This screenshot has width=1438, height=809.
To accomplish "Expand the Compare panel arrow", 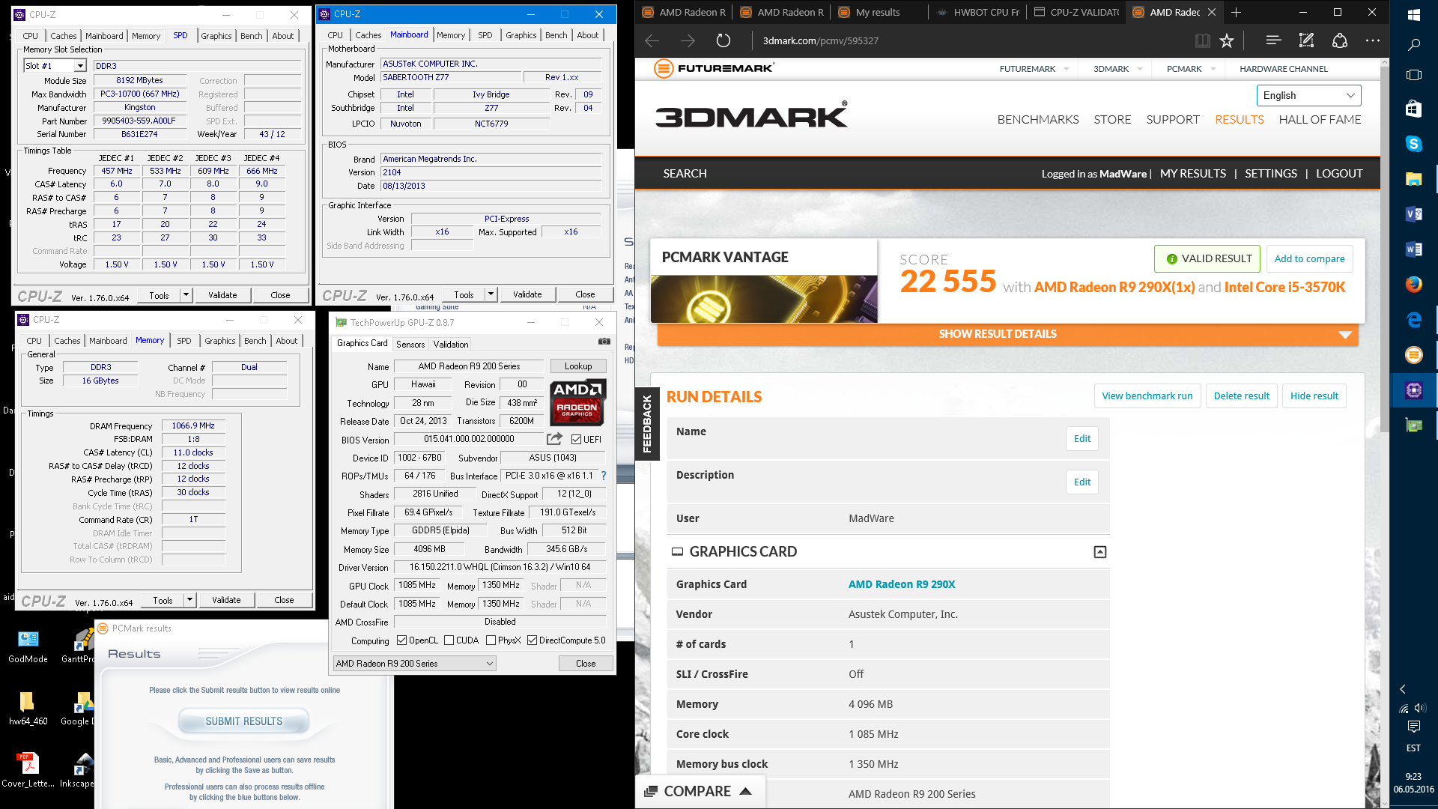I will point(745,791).
